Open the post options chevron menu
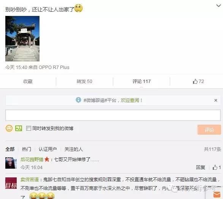 218,6
